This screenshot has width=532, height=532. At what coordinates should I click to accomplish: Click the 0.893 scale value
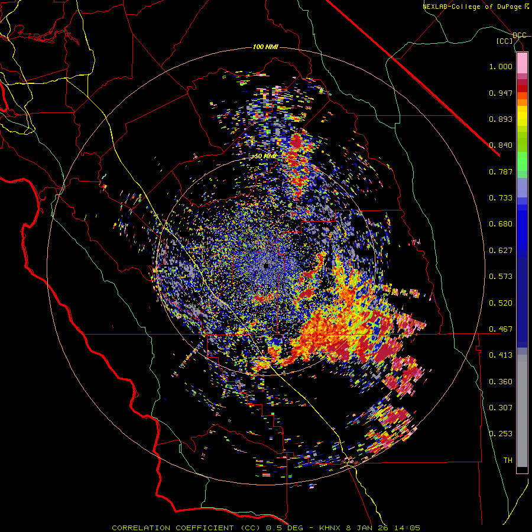click(x=501, y=119)
